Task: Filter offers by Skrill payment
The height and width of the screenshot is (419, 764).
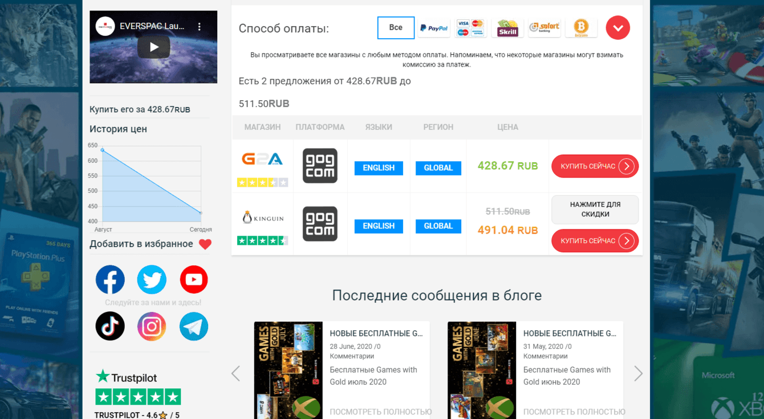Action: pyautogui.click(x=507, y=27)
